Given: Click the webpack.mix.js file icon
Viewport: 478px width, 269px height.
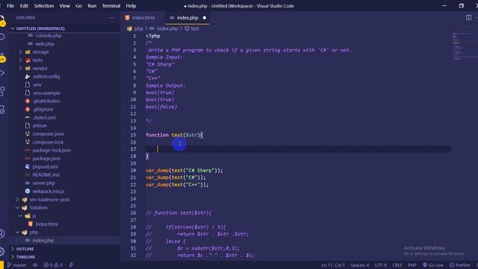Looking at the screenshot, I should point(28,191).
